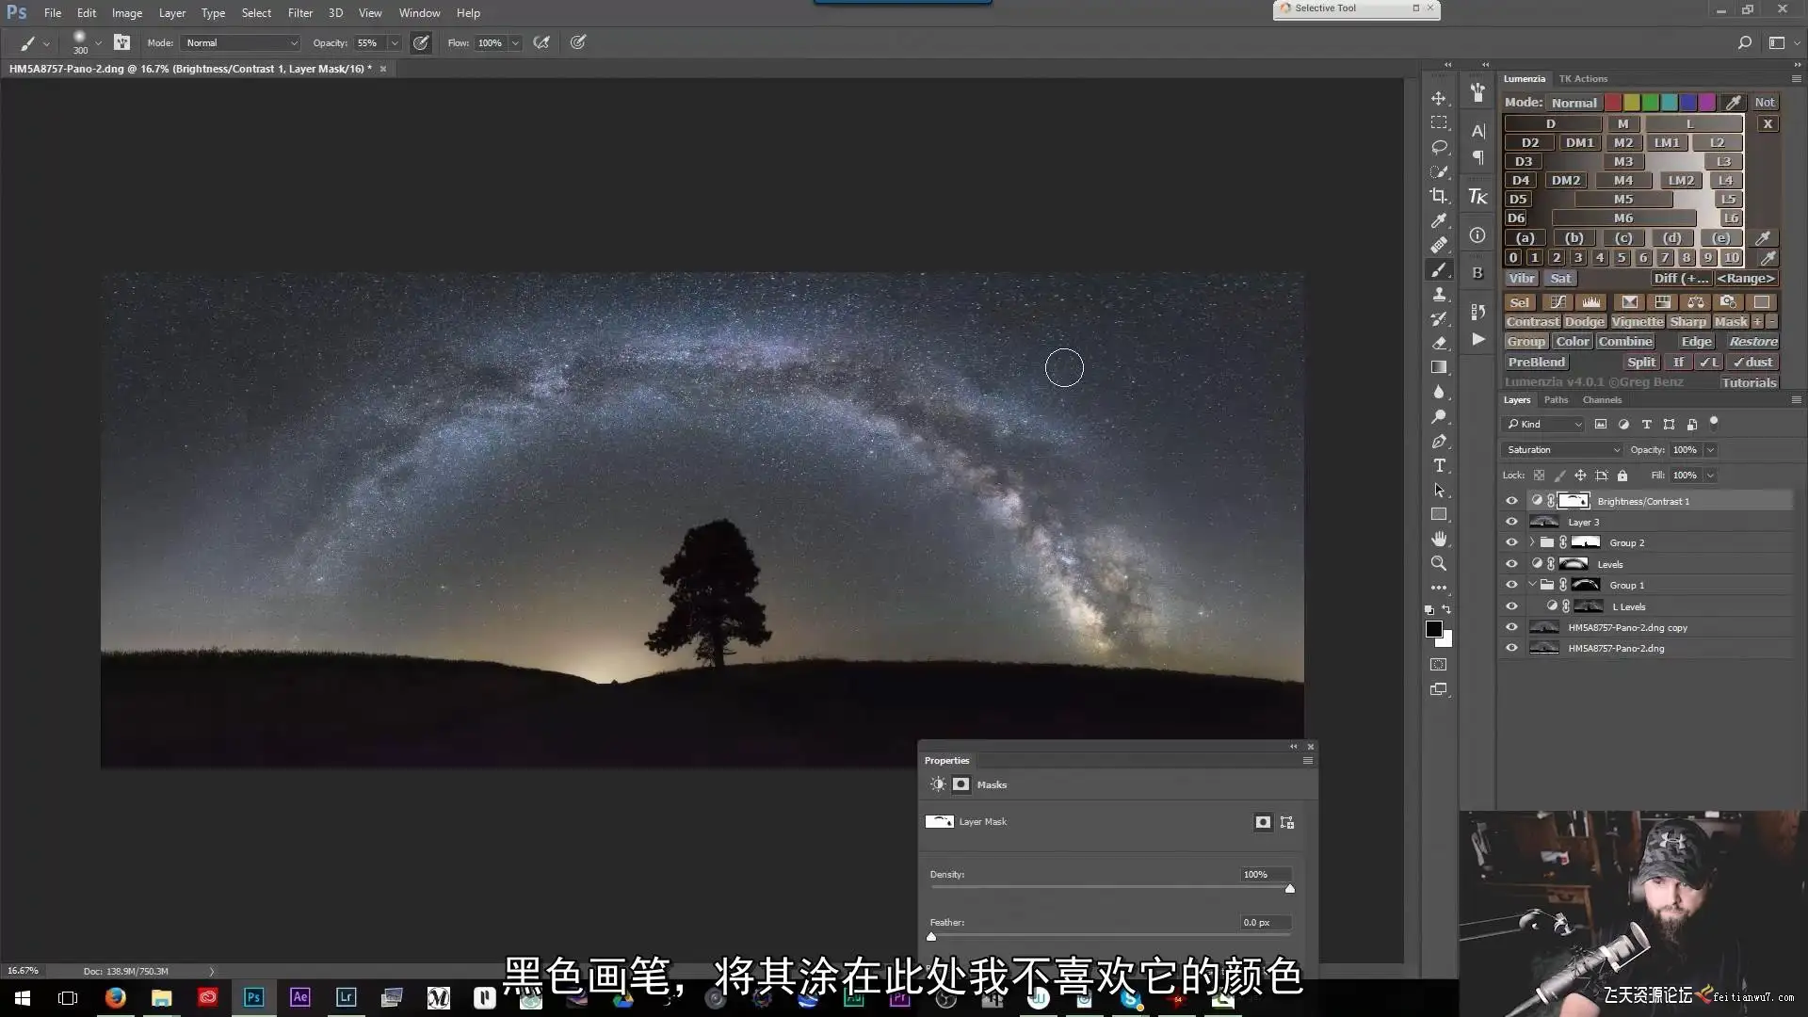Expand the Group 2 folder

pos(1532,542)
